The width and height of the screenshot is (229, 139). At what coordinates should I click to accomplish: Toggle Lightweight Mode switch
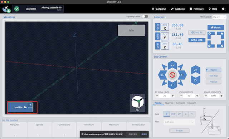pos(145,16)
